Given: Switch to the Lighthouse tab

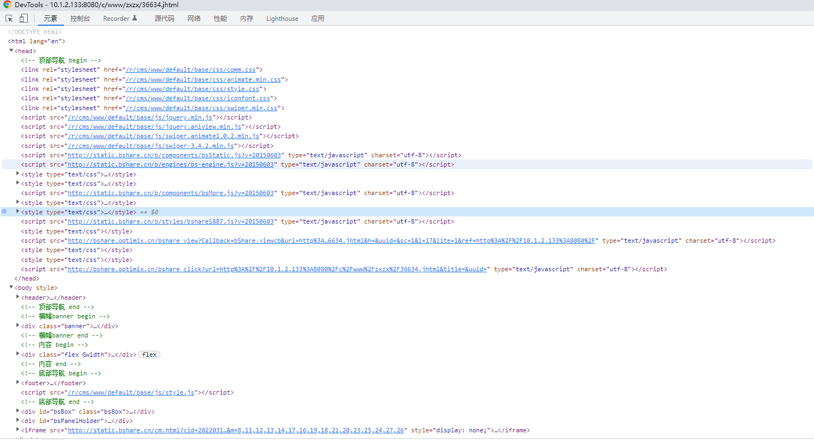Looking at the screenshot, I should pyautogui.click(x=282, y=18).
